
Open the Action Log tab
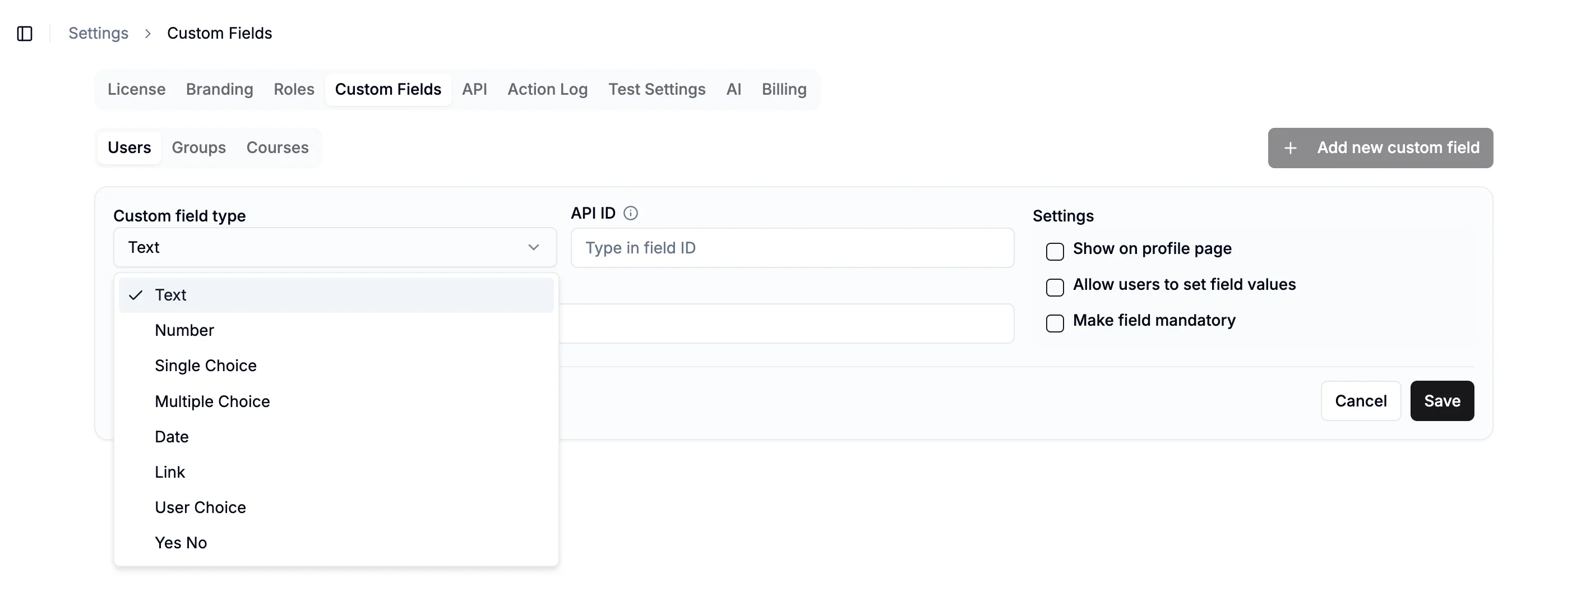click(x=547, y=89)
